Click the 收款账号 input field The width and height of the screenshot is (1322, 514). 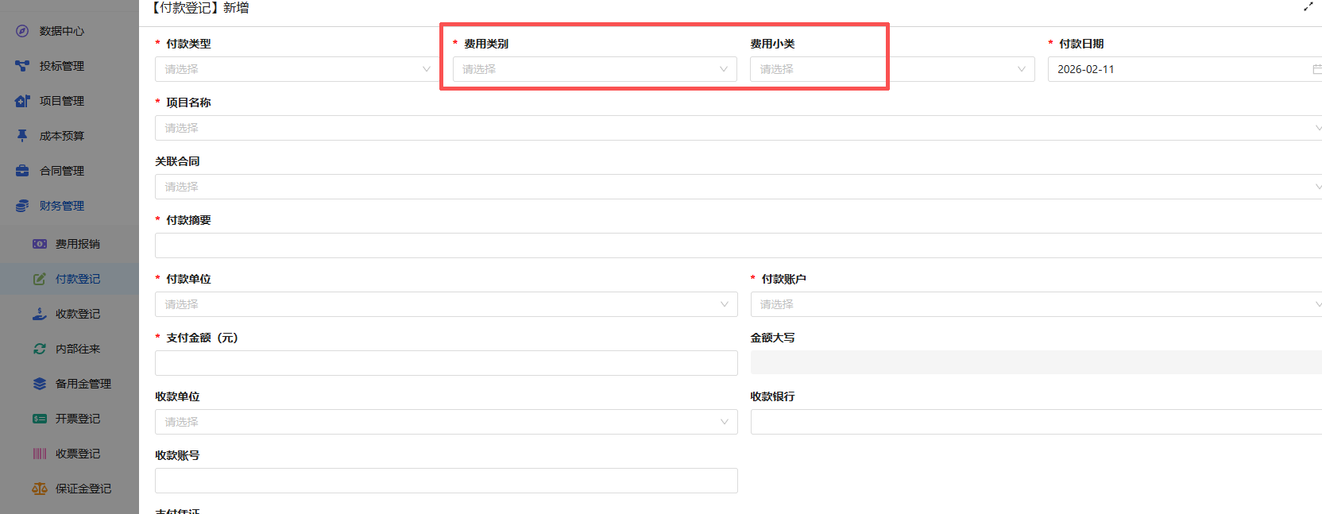point(446,481)
